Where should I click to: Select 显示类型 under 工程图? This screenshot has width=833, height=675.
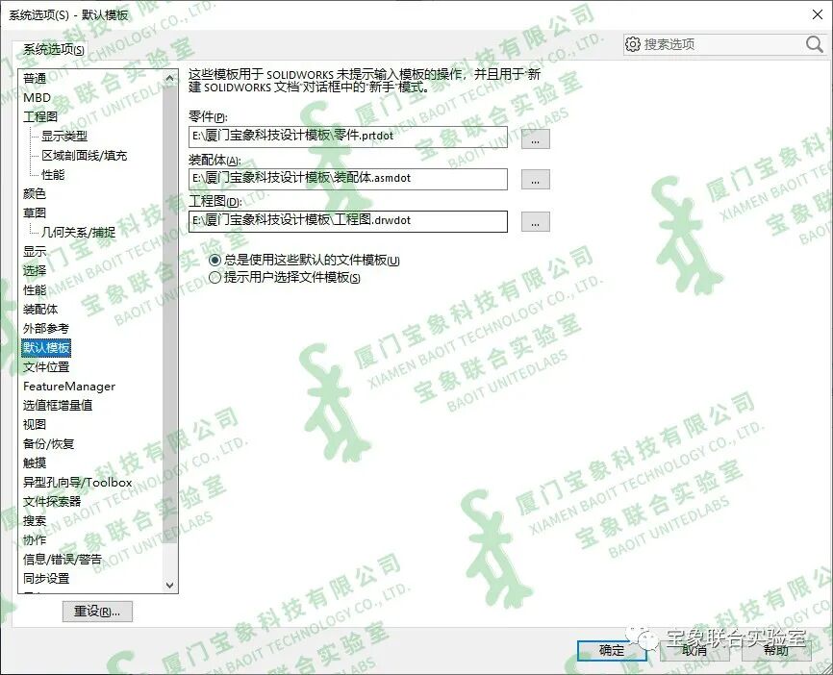[x=64, y=136]
